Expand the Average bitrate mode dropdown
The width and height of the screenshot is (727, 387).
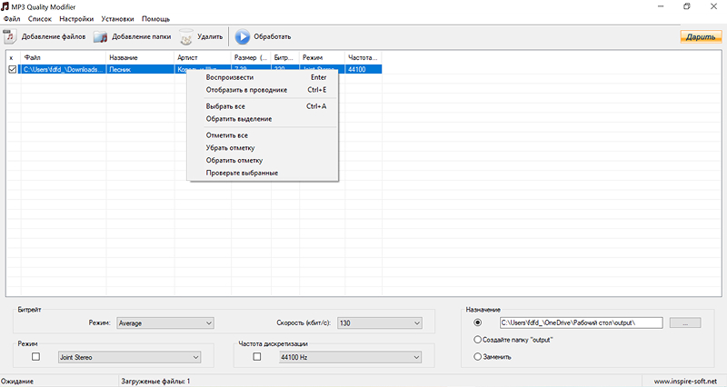[x=208, y=322]
